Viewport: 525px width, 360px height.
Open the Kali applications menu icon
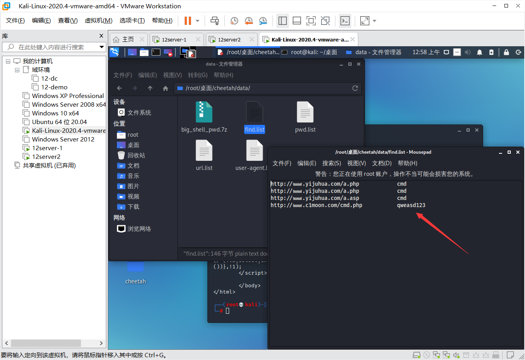tap(114, 52)
